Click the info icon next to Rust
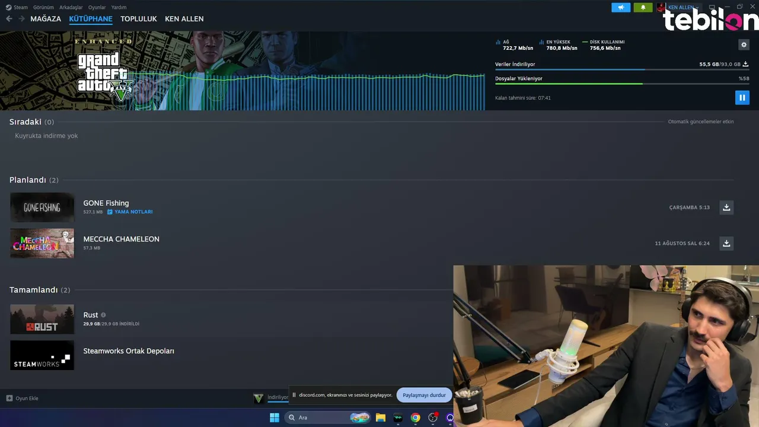 pyautogui.click(x=103, y=315)
